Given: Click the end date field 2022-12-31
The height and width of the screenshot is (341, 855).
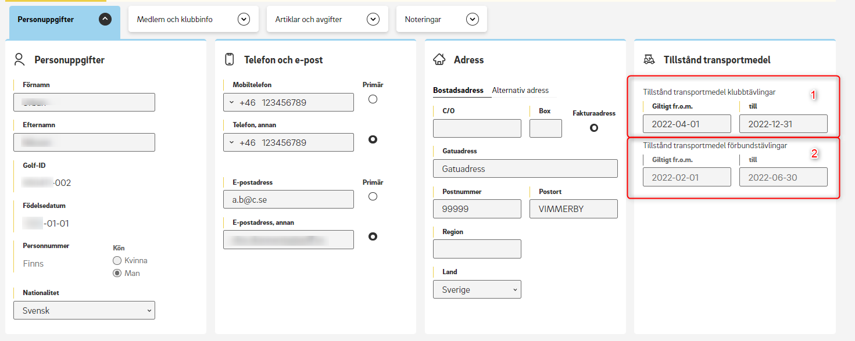Looking at the screenshot, I should click(x=784, y=124).
